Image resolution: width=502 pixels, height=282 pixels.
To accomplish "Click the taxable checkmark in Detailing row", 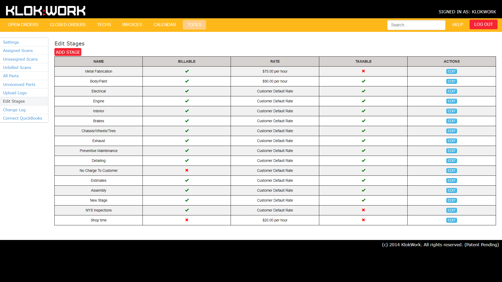I will click(x=363, y=160).
